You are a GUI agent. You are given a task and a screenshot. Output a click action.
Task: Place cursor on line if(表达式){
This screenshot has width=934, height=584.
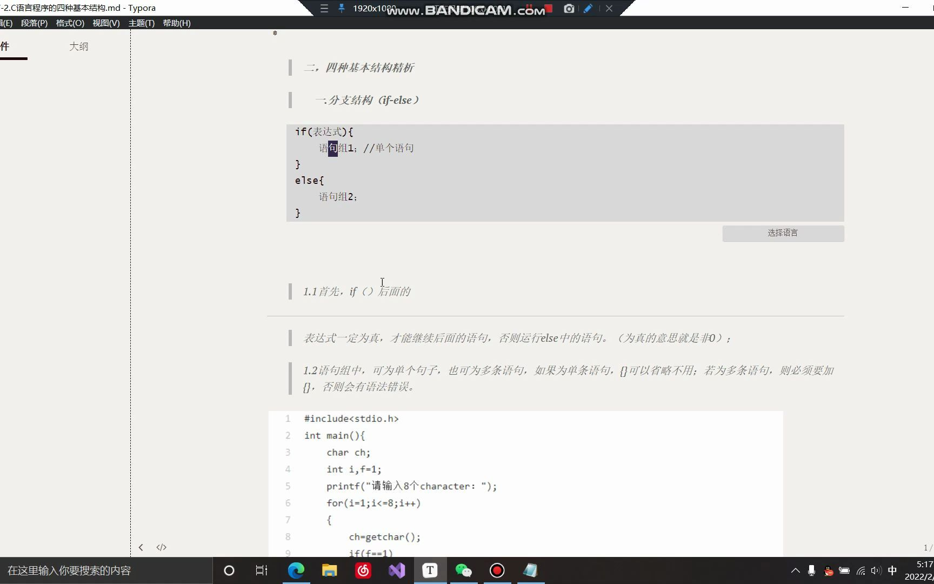point(324,132)
